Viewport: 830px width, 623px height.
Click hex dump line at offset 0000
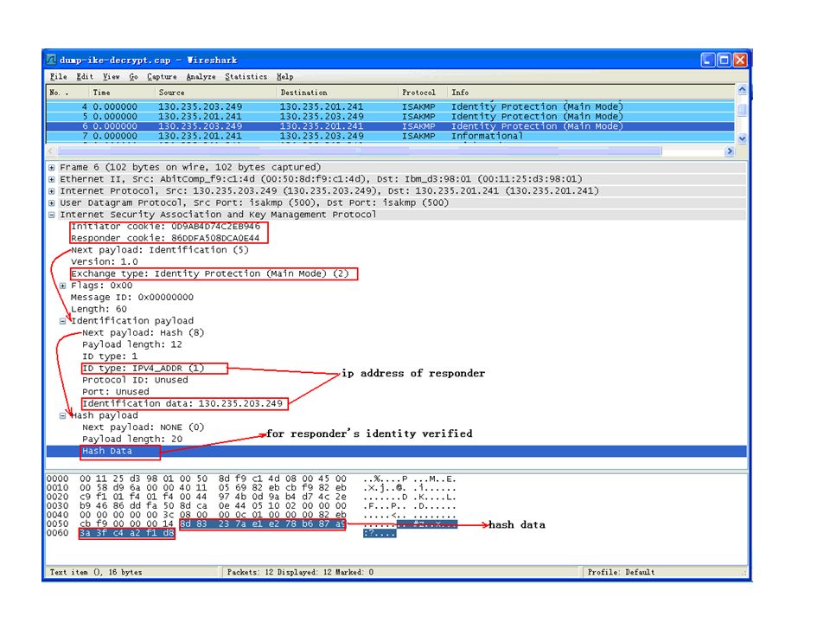[252, 478]
